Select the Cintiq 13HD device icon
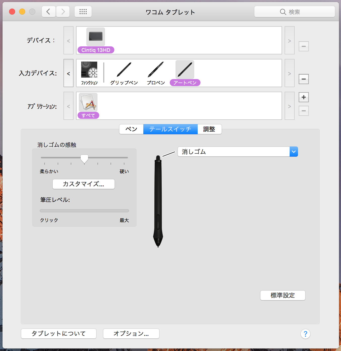Screen dimensions: 341x351 tap(96, 37)
